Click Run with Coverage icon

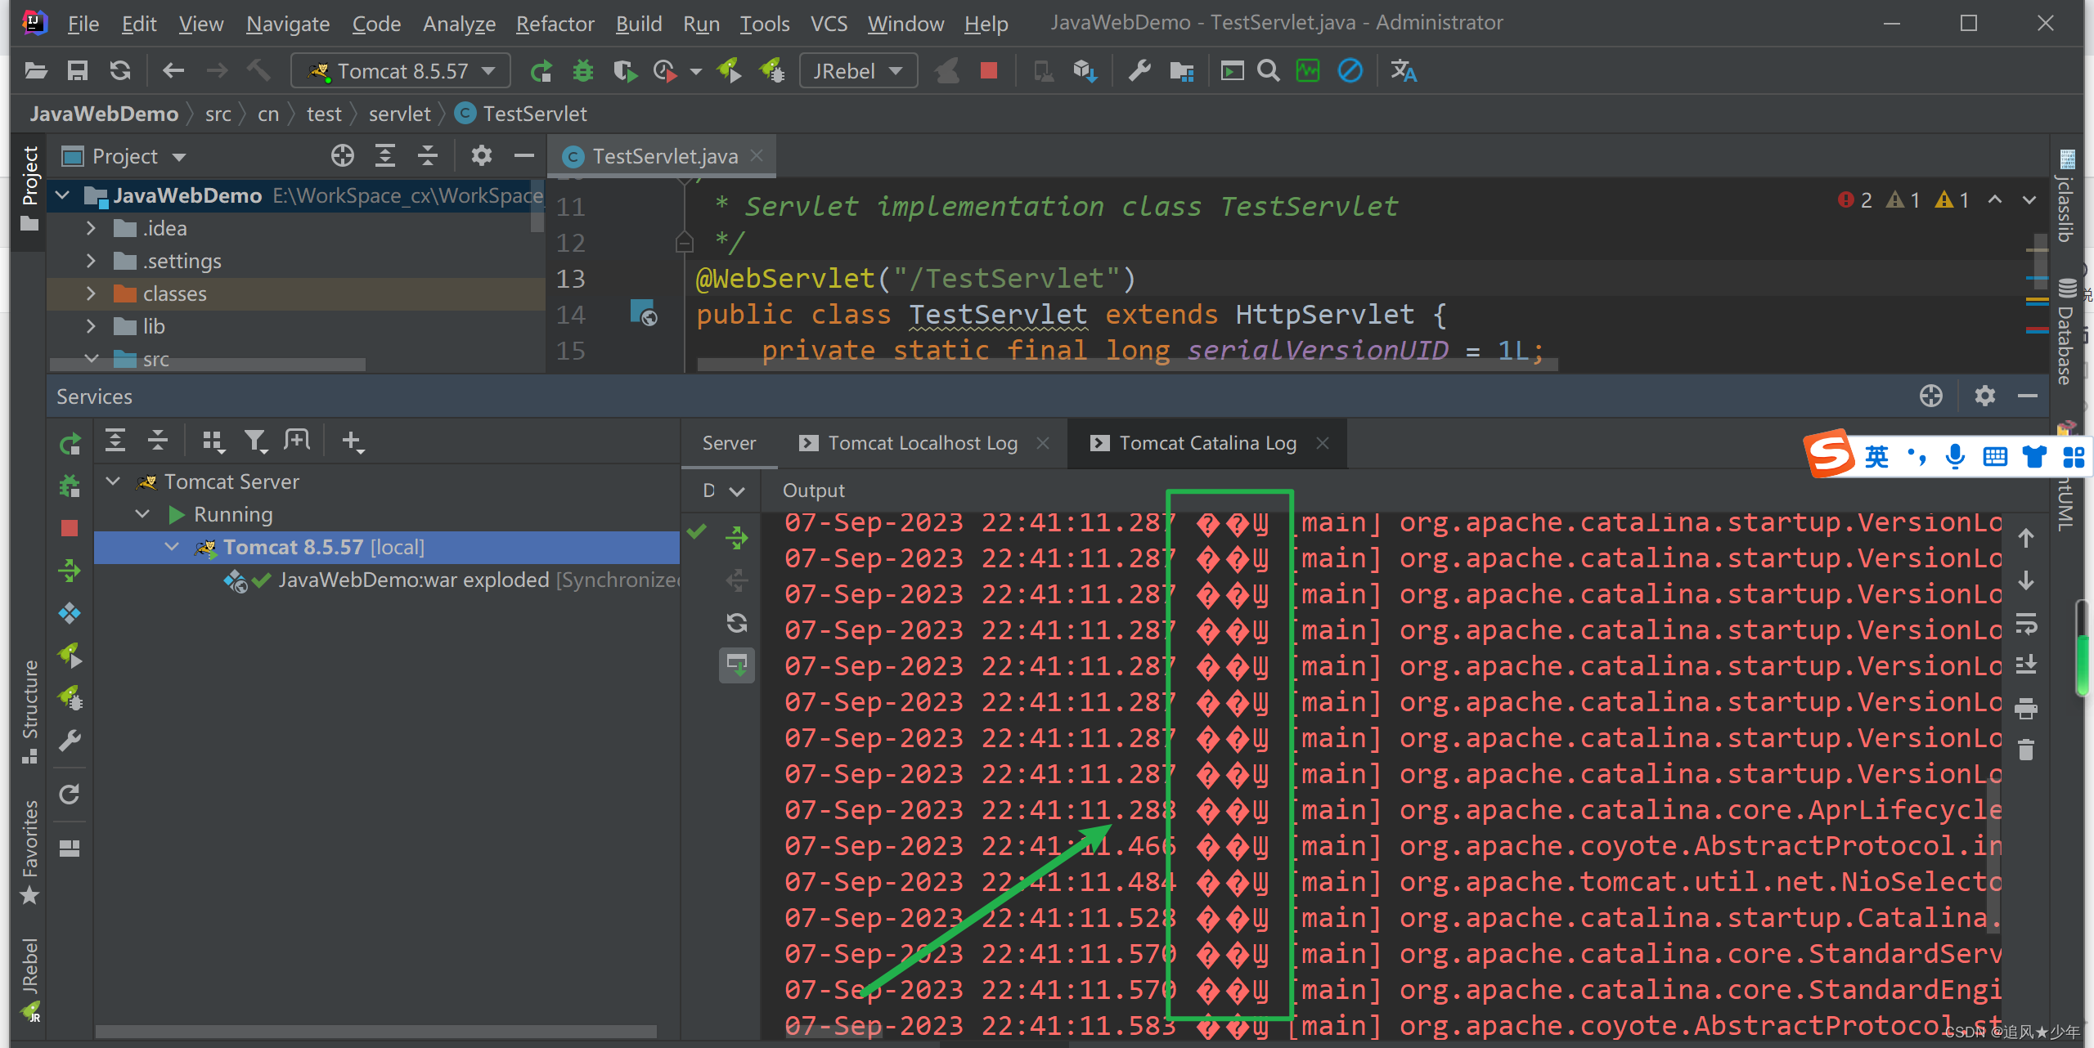click(625, 71)
